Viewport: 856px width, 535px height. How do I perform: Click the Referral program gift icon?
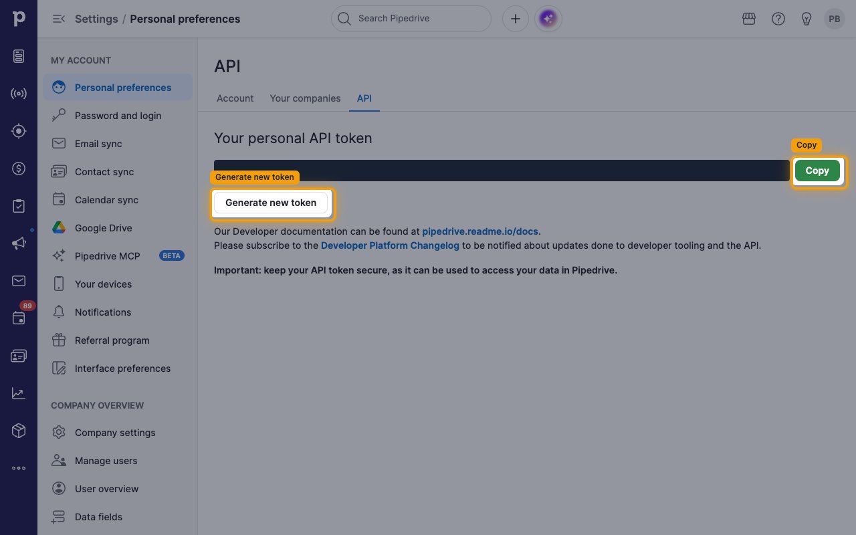pos(59,340)
